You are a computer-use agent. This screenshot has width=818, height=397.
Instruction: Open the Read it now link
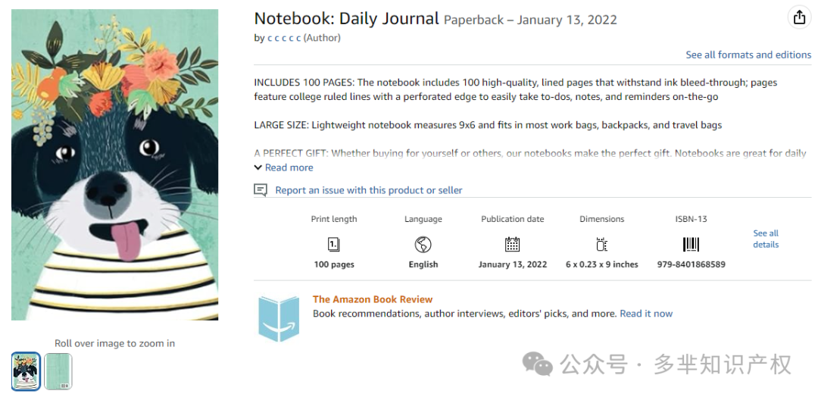tap(646, 314)
